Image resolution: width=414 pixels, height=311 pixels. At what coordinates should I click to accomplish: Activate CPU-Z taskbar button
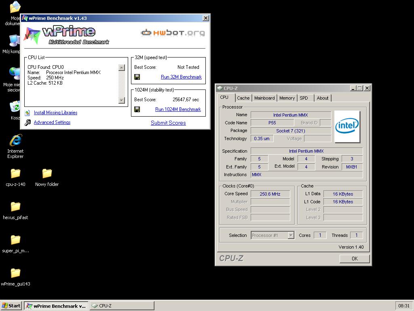(122, 306)
